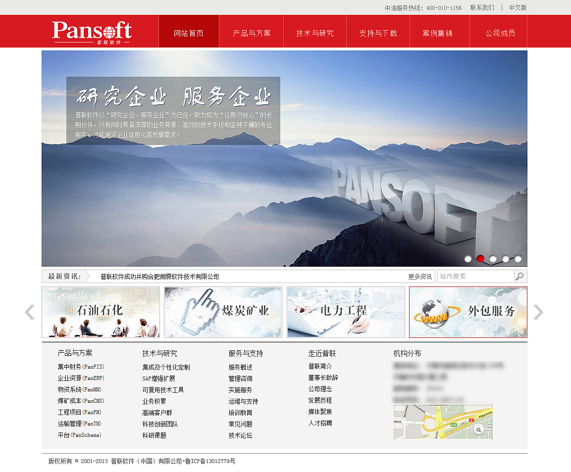Select the second red banner dot
The height and width of the screenshot is (472, 571).
point(480,259)
